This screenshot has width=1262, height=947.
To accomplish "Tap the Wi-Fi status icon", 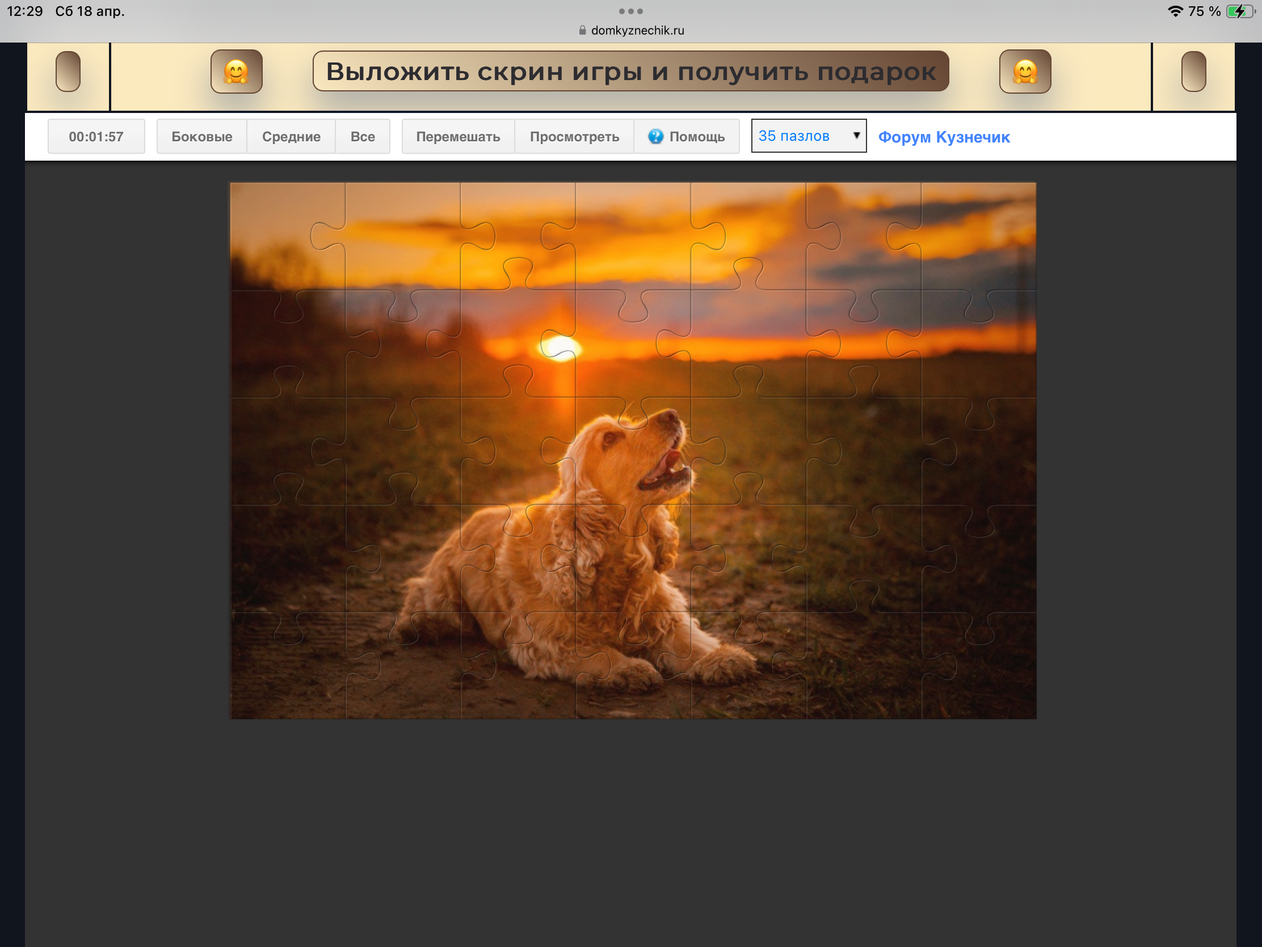I will click(1175, 11).
